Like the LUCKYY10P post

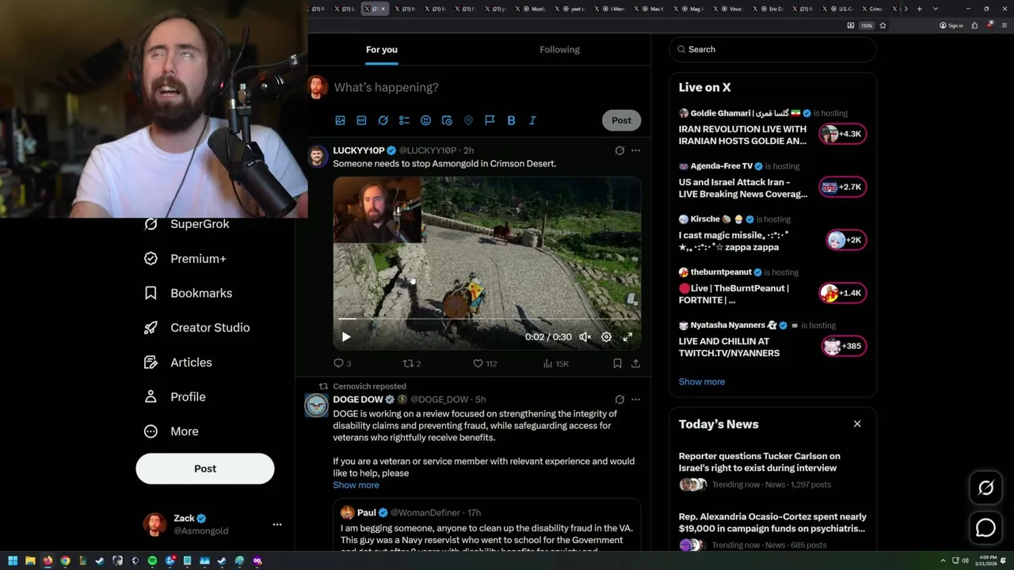[484, 363]
